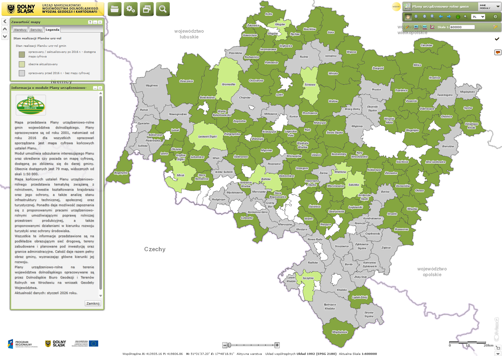Click the Zamknij button

pos(93,303)
